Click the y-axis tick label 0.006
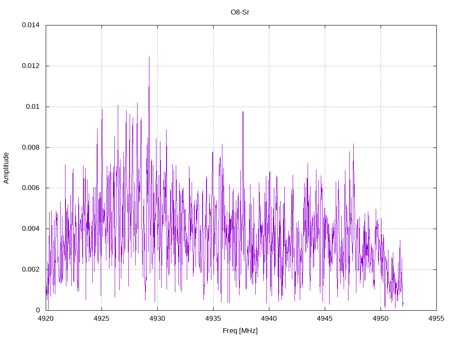This screenshot has width=450, height=337. [31, 188]
